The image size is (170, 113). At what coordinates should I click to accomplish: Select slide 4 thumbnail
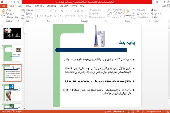click(12, 92)
